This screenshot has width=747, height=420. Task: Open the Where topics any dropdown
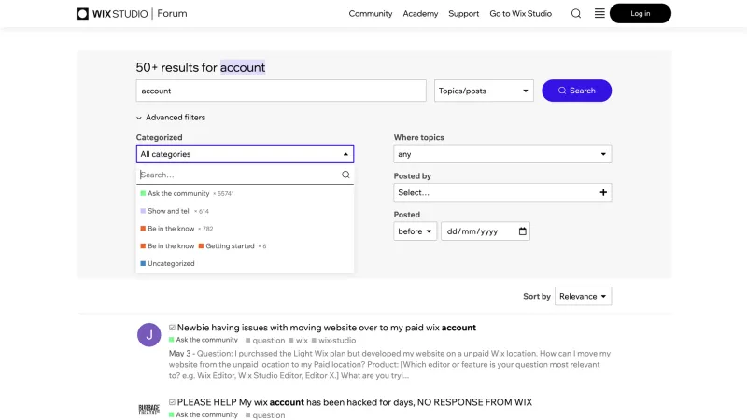(502, 154)
